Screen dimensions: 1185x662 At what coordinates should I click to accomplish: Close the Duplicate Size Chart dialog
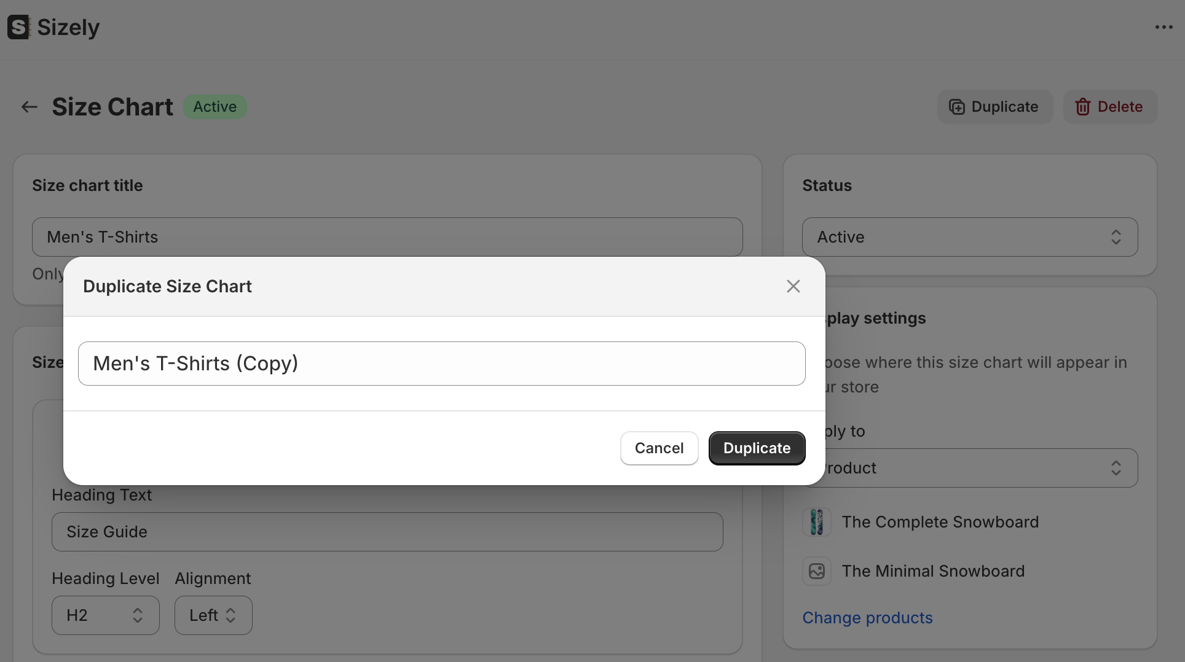coord(793,286)
